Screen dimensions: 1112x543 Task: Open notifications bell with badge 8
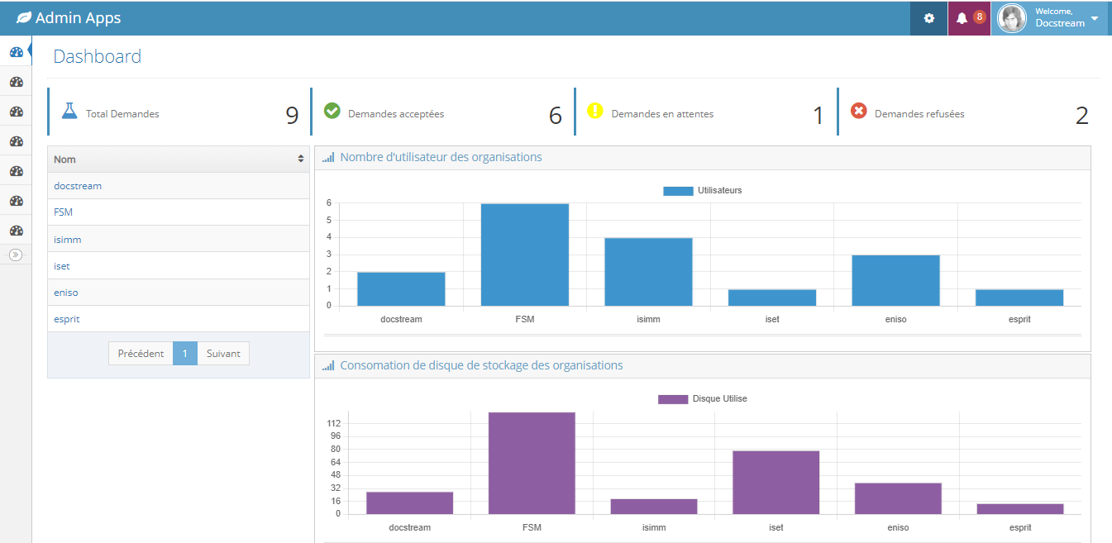point(969,18)
